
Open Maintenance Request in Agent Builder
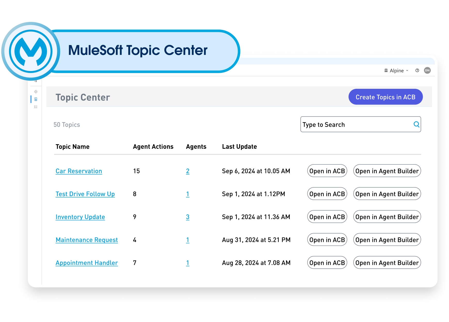387,240
